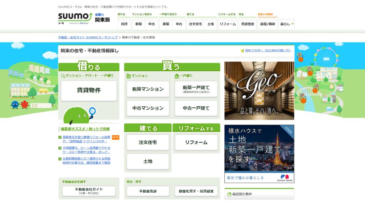Open the 夫婦間贈与 loan article link
This screenshot has height=202, width=365.
click(86, 150)
